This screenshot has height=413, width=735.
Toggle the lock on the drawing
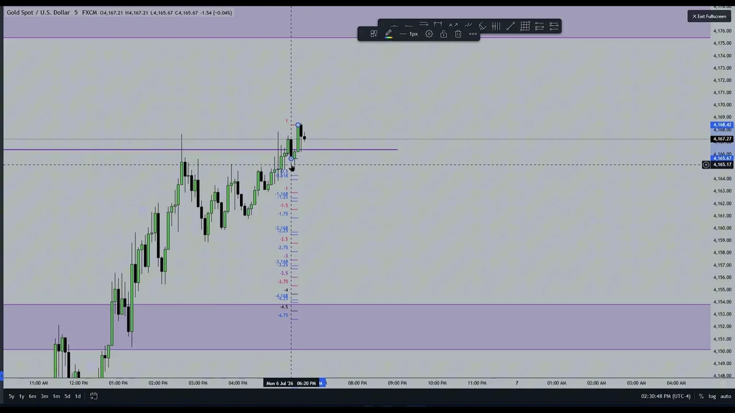pos(443,34)
